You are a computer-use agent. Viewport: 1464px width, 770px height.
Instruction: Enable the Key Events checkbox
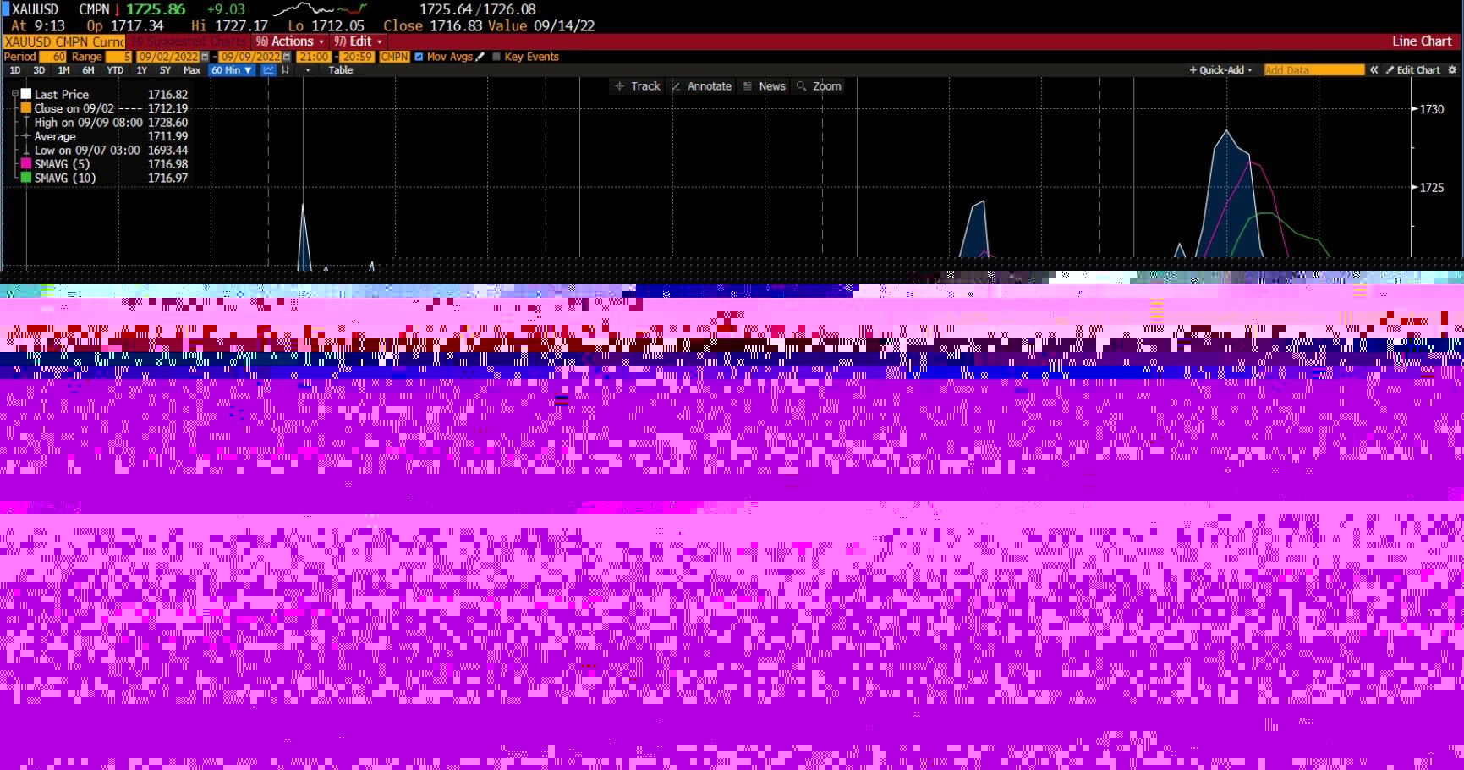[496, 57]
